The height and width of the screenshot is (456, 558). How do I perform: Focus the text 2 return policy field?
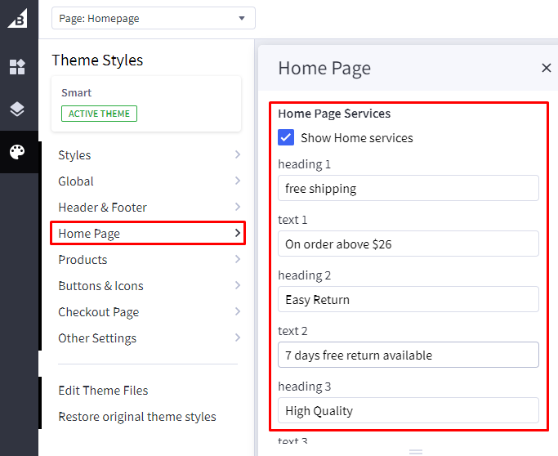click(x=408, y=355)
